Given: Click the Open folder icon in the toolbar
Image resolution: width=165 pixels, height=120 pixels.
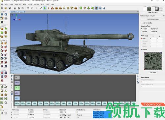Looking at the screenshot, I should (x=6, y=8).
